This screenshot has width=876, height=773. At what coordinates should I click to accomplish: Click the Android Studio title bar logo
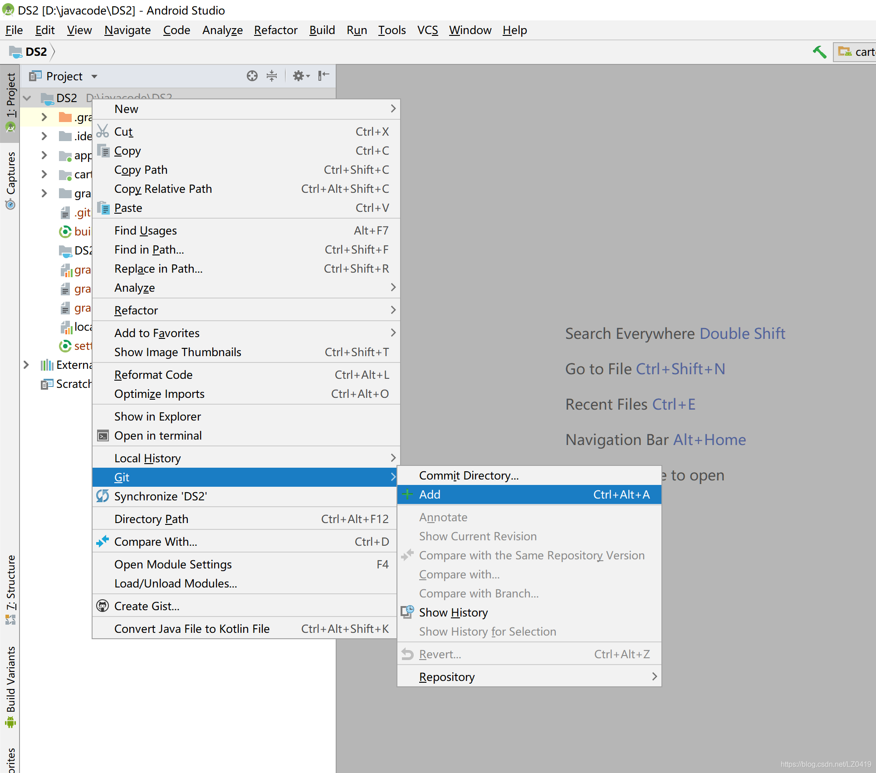coord(8,10)
